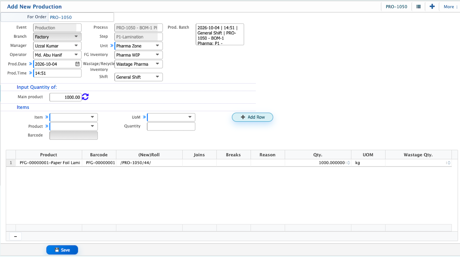Open the Product dropdown in Items section

tap(73, 126)
